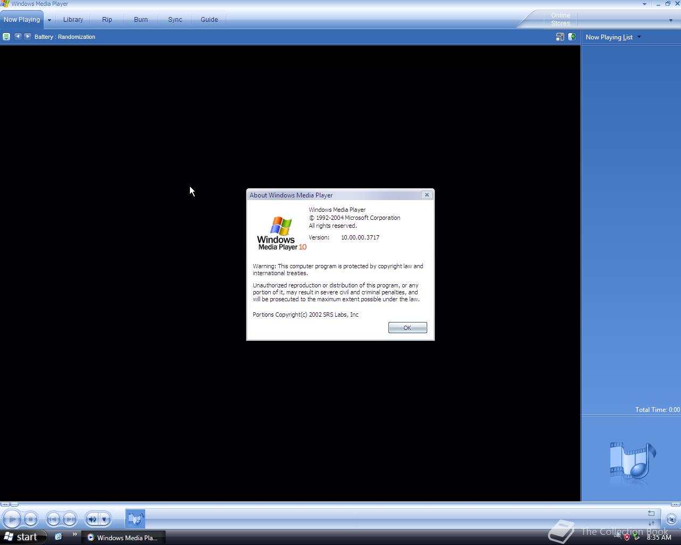Click the large media icon in playlist pane
Image resolution: width=681 pixels, height=545 pixels.
pos(633,461)
